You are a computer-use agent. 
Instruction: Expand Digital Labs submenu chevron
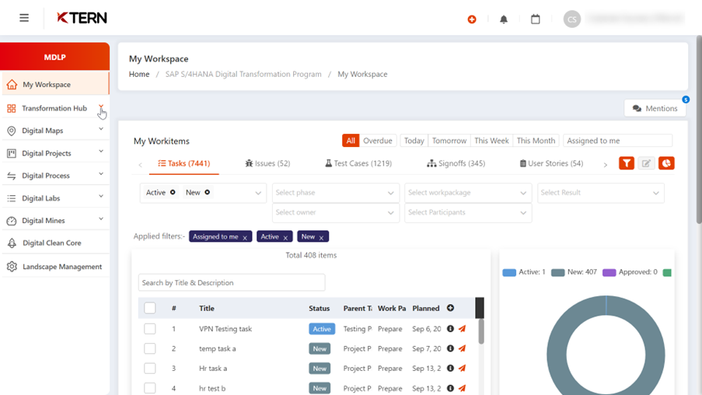coord(101,196)
